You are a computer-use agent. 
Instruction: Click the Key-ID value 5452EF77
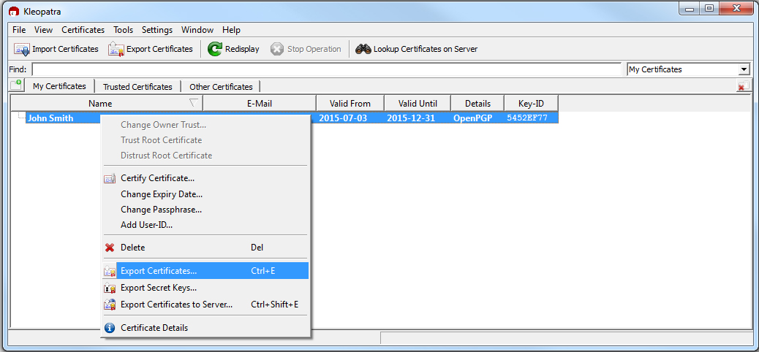point(526,118)
